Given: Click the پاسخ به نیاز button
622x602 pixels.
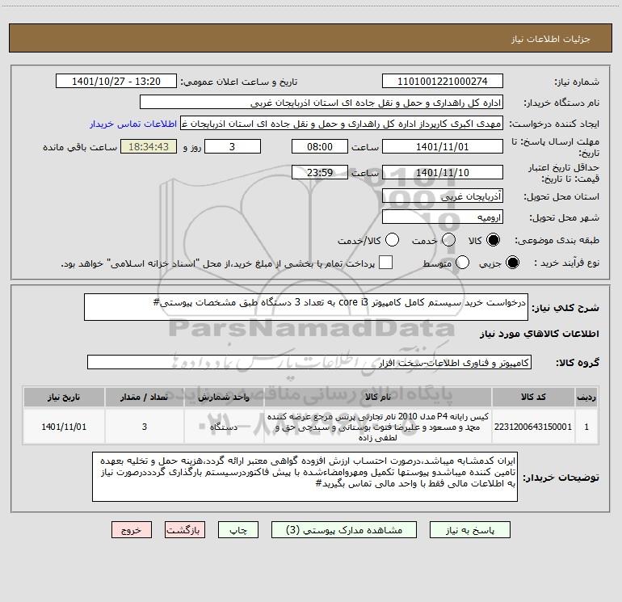Looking at the screenshot, I should pos(470,530).
